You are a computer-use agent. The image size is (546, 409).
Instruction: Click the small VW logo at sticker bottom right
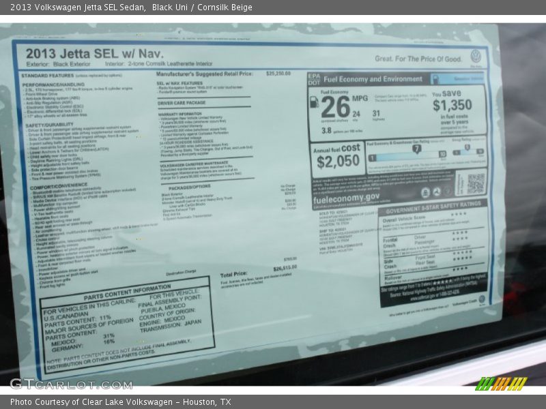(482, 299)
